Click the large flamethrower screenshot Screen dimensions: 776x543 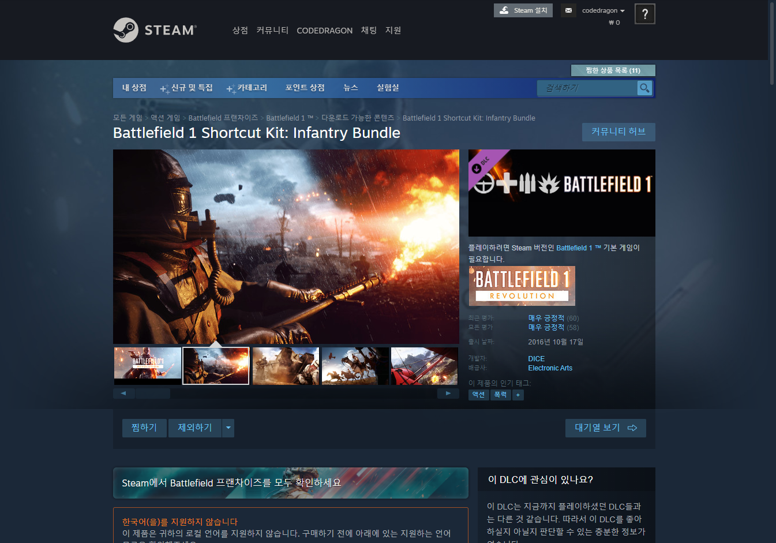(x=286, y=247)
